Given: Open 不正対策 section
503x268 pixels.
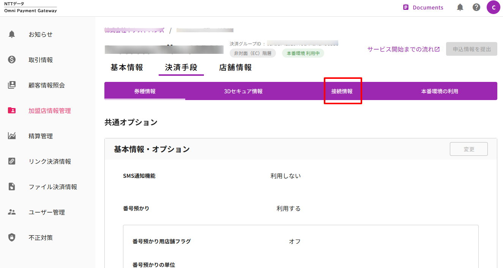Looking at the screenshot, I should [x=41, y=238].
